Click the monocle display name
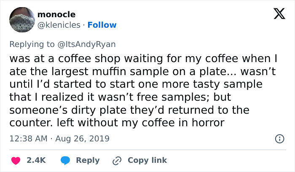This screenshot has width=295, height=172. pyautogui.click(x=56, y=15)
